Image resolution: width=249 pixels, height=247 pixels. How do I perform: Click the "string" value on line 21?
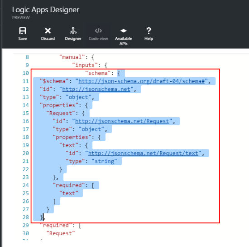[104, 161]
